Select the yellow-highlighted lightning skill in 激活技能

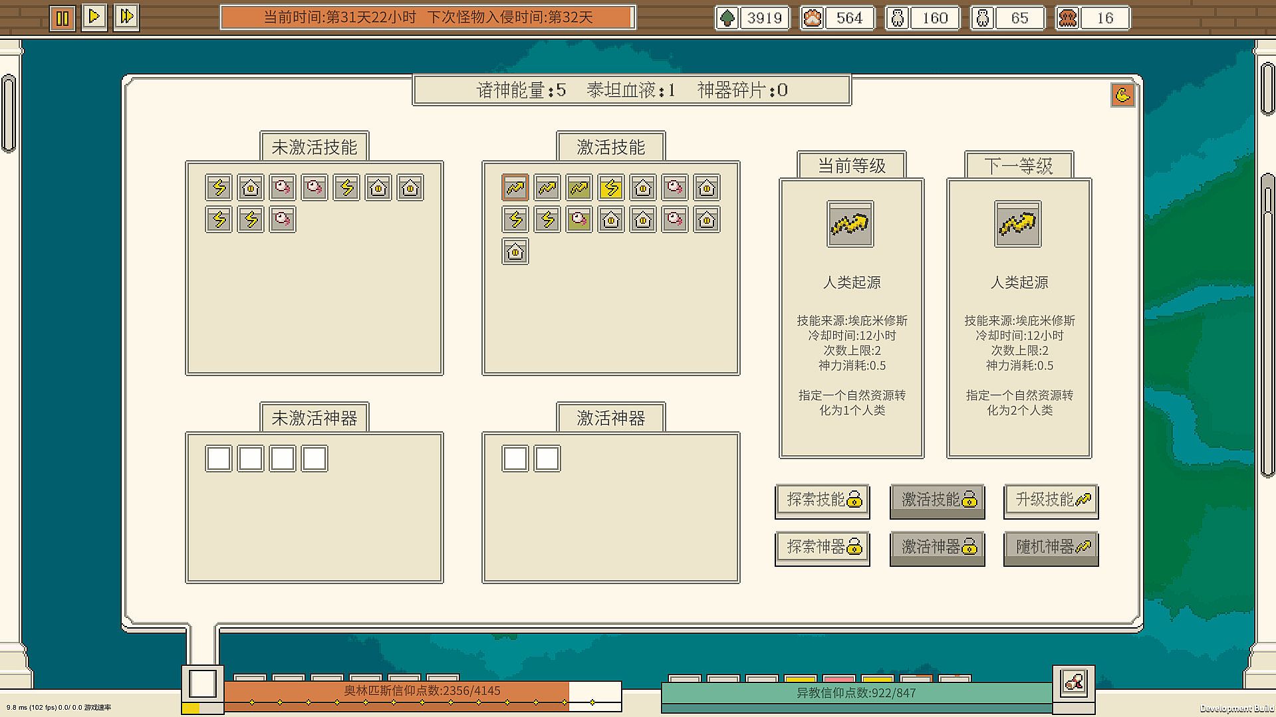(611, 188)
